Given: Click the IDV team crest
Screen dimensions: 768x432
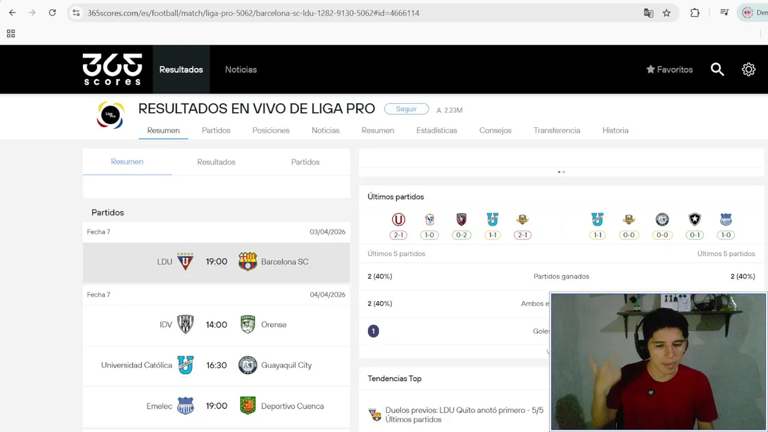Looking at the screenshot, I should coord(185,325).
